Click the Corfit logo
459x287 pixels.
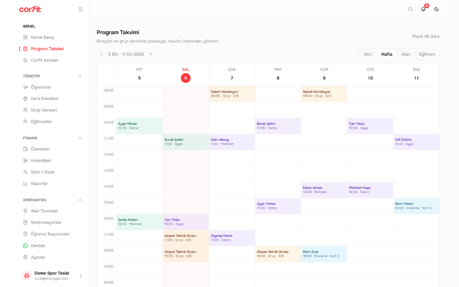pos(30,9)
